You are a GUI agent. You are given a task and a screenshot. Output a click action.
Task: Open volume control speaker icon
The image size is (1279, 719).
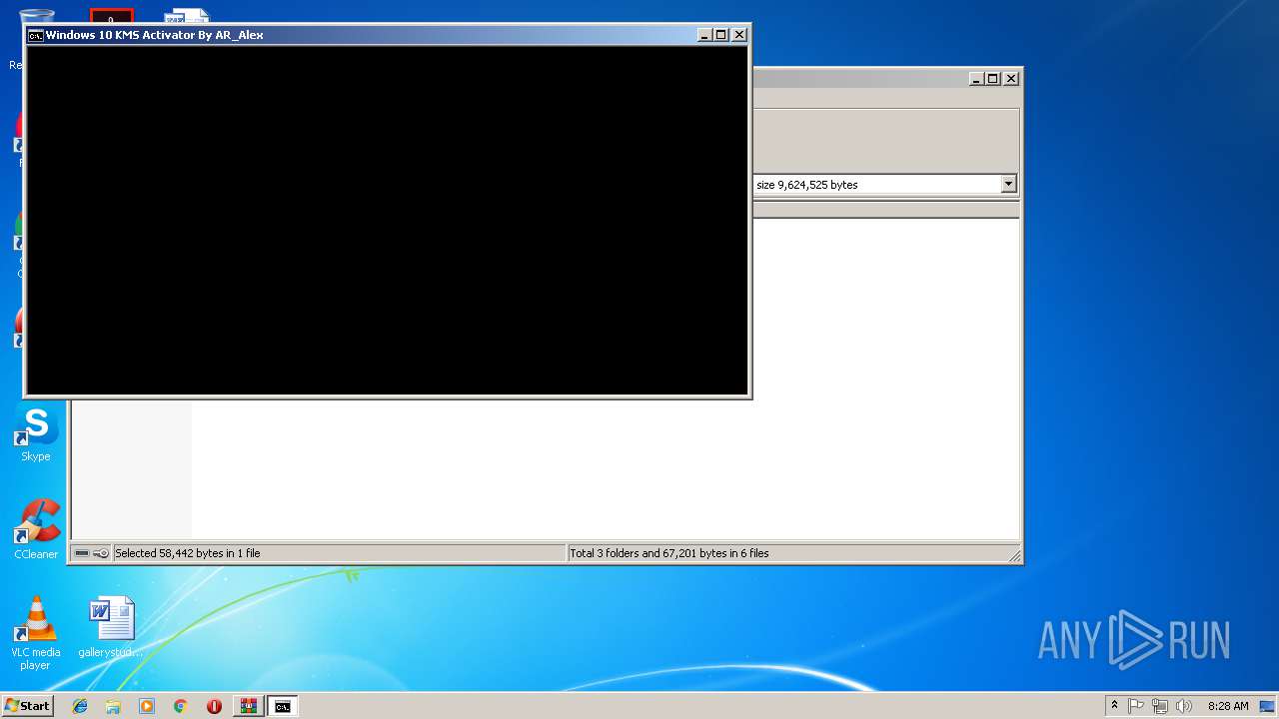(x=1184, y=706)
